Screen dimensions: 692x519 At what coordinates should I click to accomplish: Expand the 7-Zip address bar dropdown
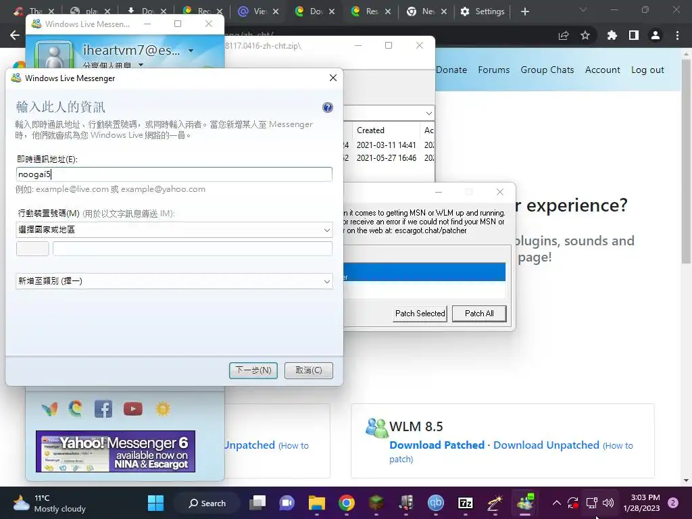(x=429, y=114)
